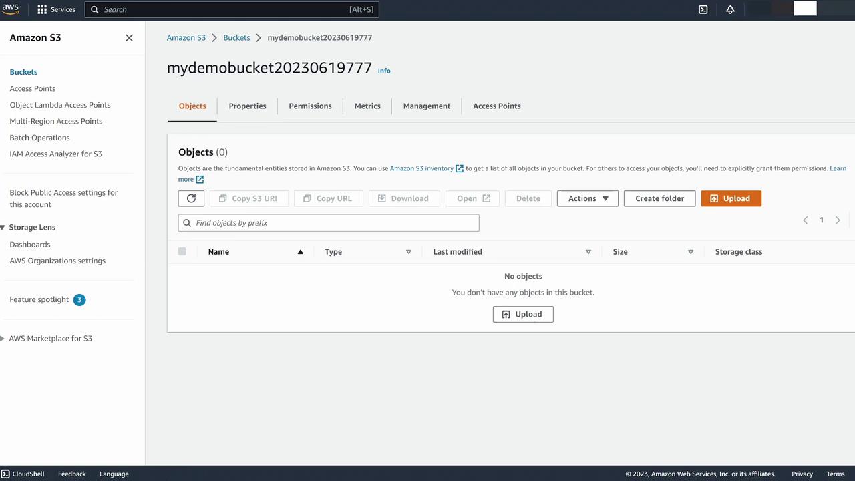Screen dimensions: 855x481
Task: Click the orange Upload button
Action: coord(731,198)
